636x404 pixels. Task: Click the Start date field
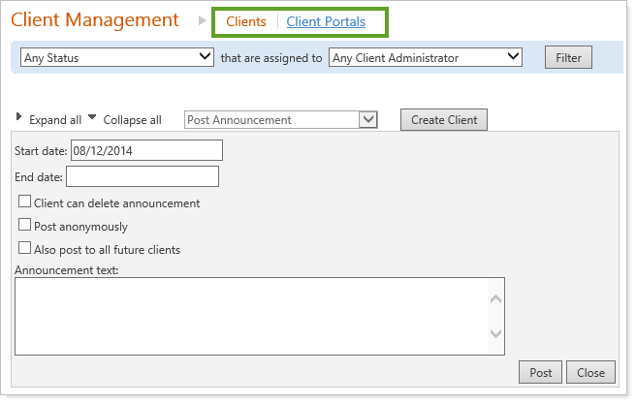pos(146,150)
